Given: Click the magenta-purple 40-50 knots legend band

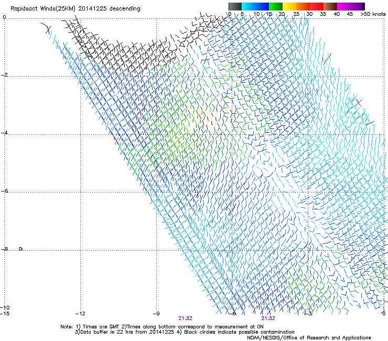Looking at the screenshot, I should (x=351, y=6).
